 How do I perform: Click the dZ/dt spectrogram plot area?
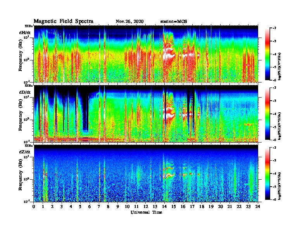(x=146, y=173)
